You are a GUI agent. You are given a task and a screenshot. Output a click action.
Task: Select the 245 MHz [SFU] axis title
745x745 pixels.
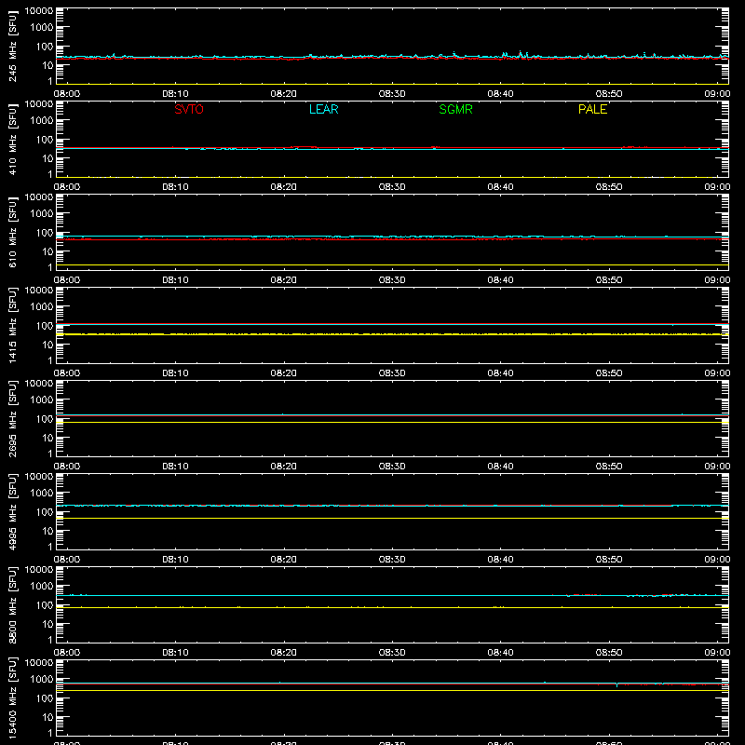point(12,46)
